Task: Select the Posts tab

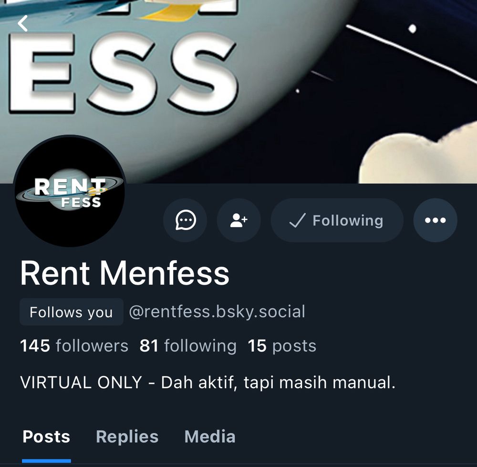Action: point(46,436)
